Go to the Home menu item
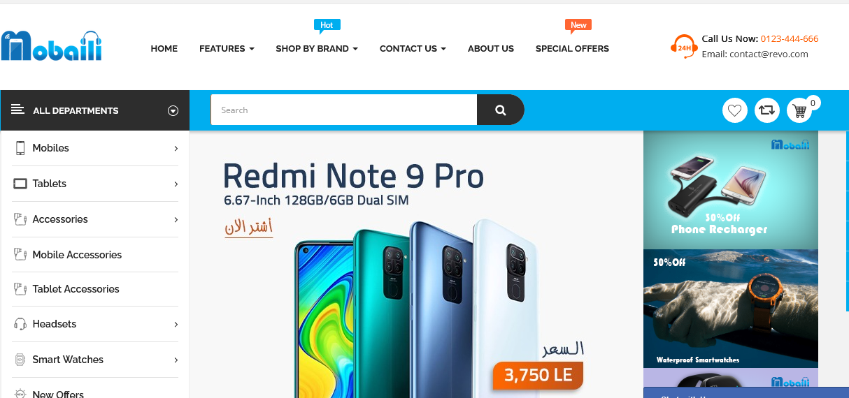 pos(164,49)
